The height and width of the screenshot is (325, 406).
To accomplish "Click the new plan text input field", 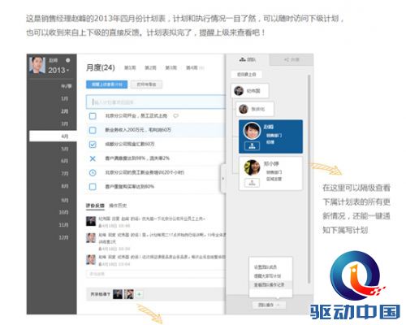I will tap(156, 102).
